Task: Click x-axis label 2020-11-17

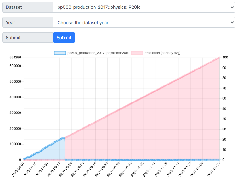Action: [x=149, y=169]
